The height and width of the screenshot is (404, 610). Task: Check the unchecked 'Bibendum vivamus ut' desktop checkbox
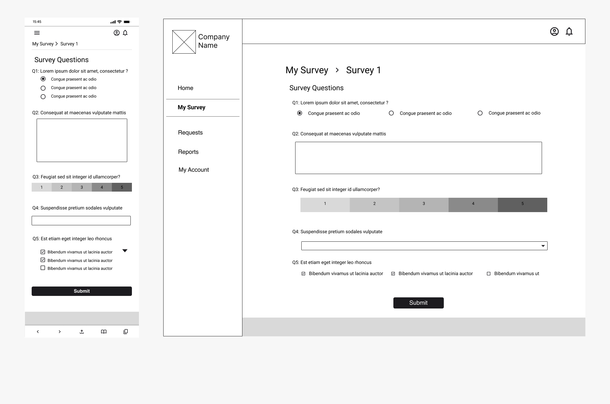[x=489, y=274]
